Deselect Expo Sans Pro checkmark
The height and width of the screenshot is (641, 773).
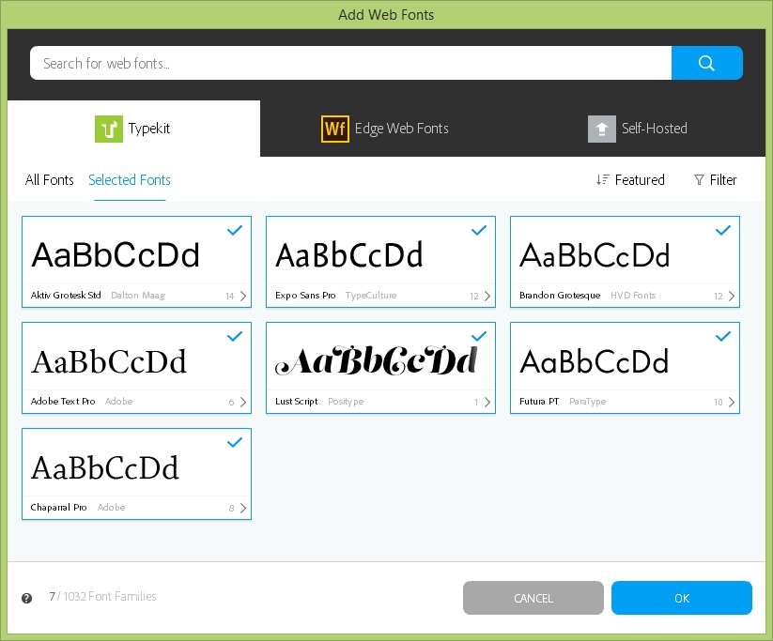[x=479, y=230]
